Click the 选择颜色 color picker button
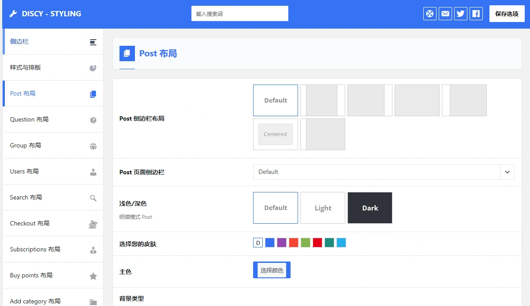This screenshot has width=530, height=306. (x=271, y=270)
